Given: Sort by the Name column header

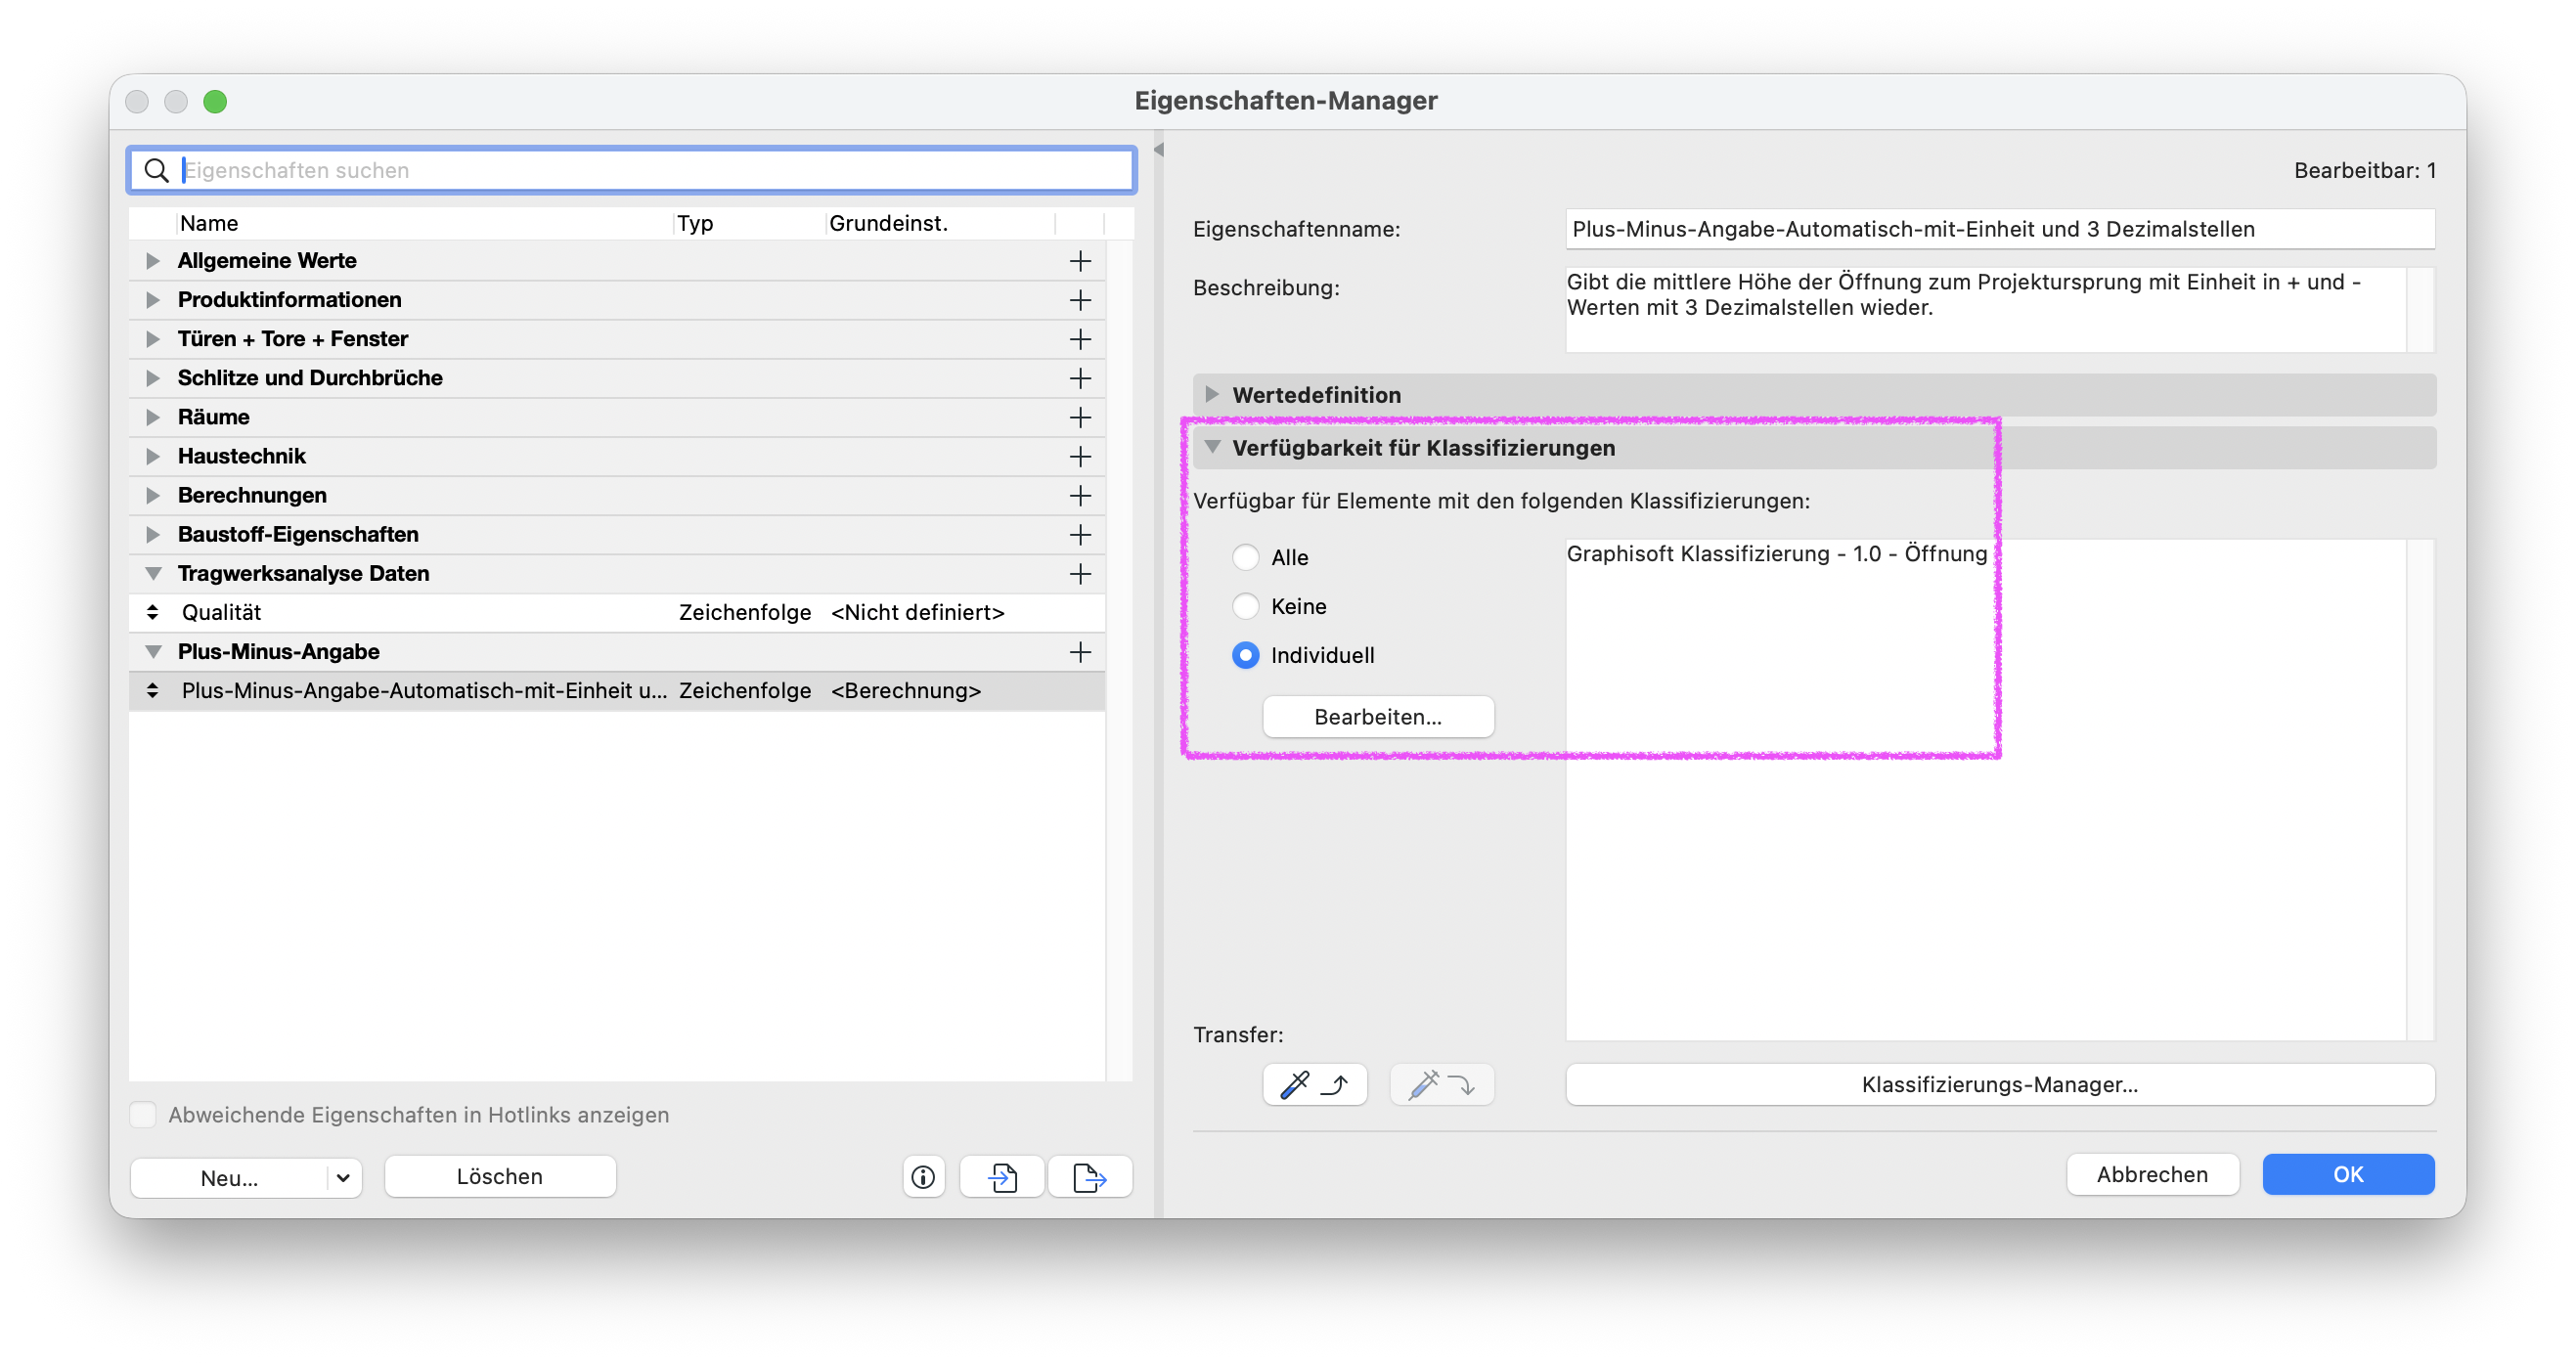Looking at the screenshot, I should pos(425,223).
